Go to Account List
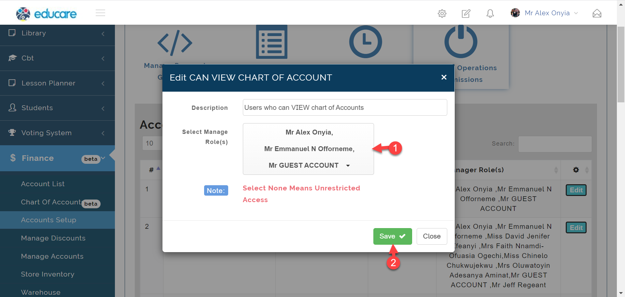 point(43,184)
